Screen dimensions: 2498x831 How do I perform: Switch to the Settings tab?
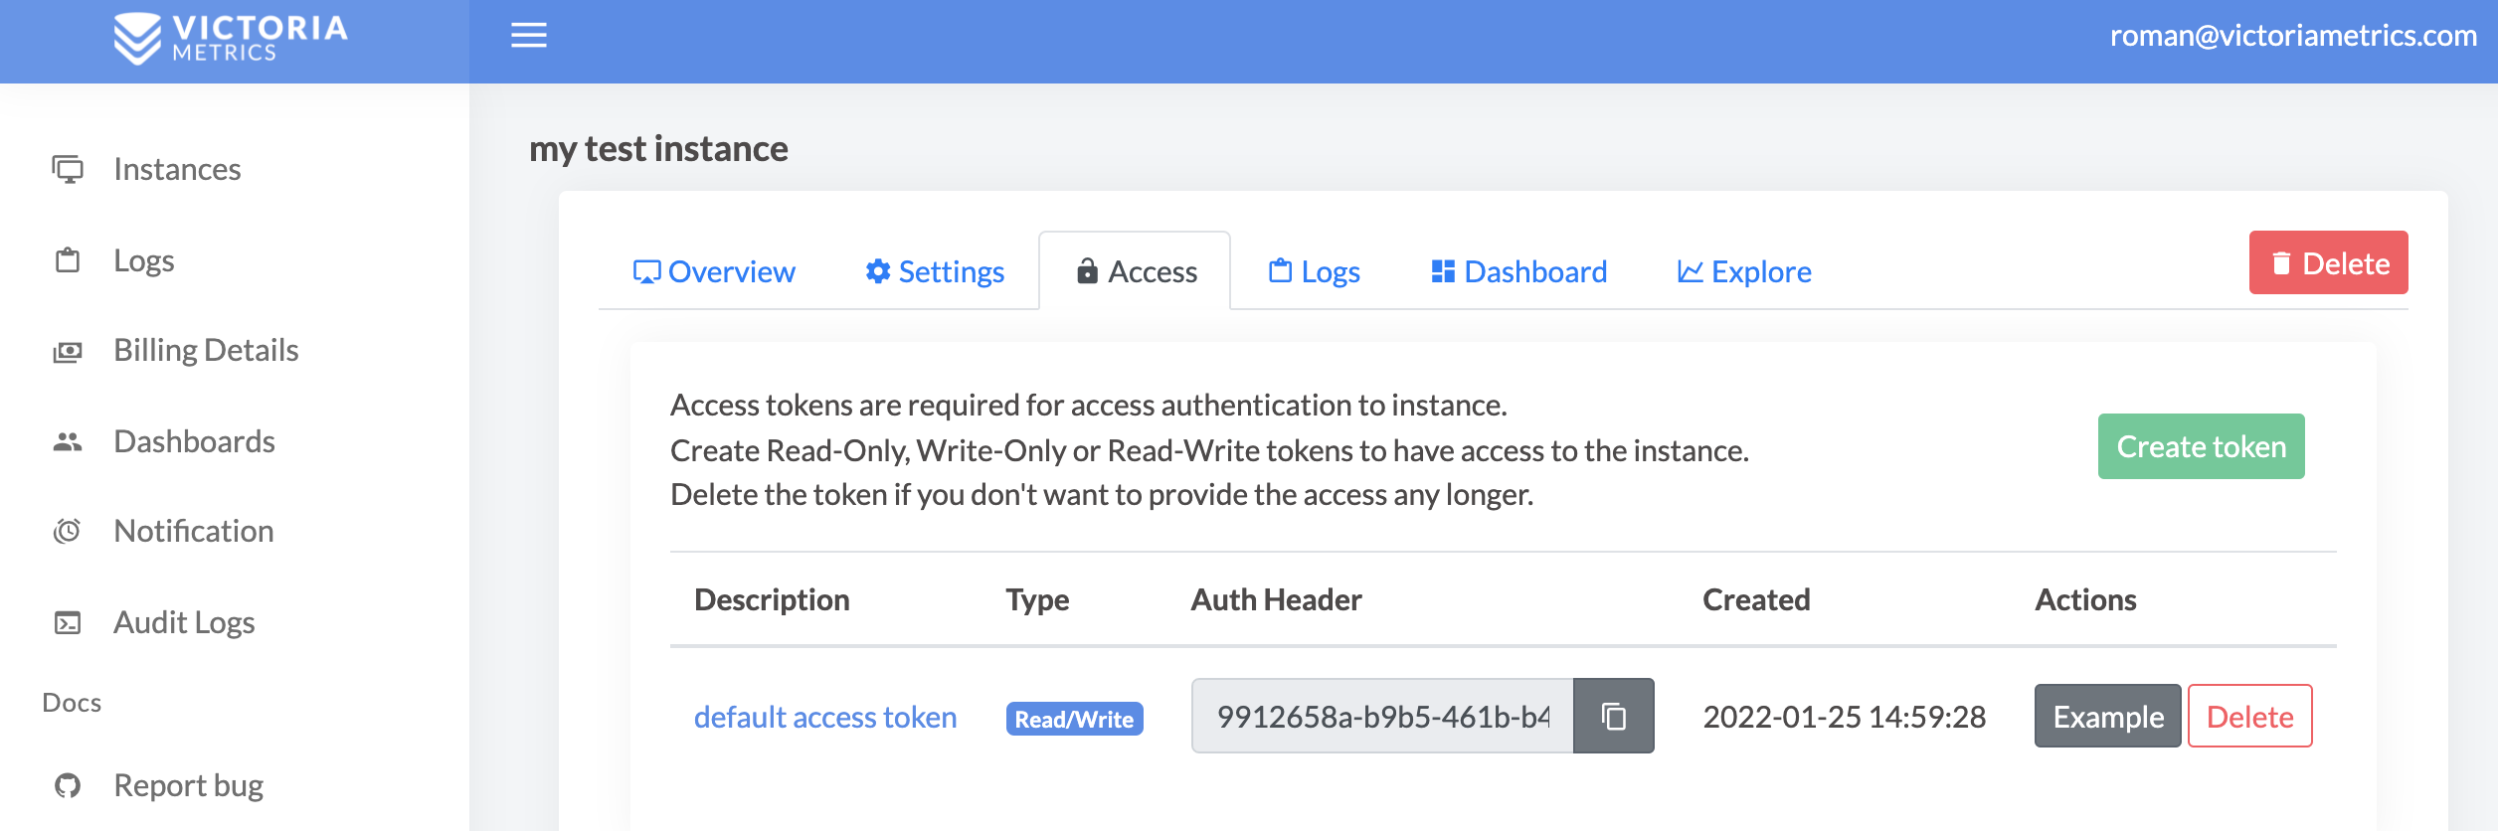pyautogui.click(x=935, y=271)
